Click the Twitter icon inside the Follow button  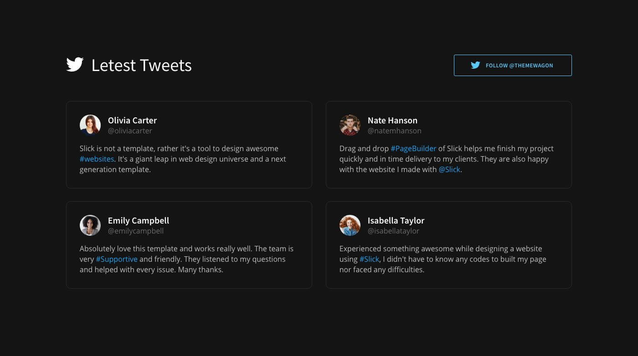tap(475, 65)
